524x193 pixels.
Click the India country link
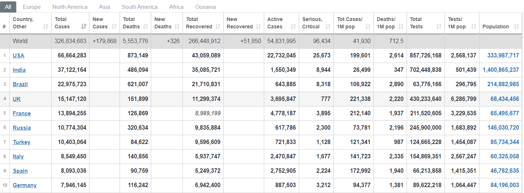[19, 70]
